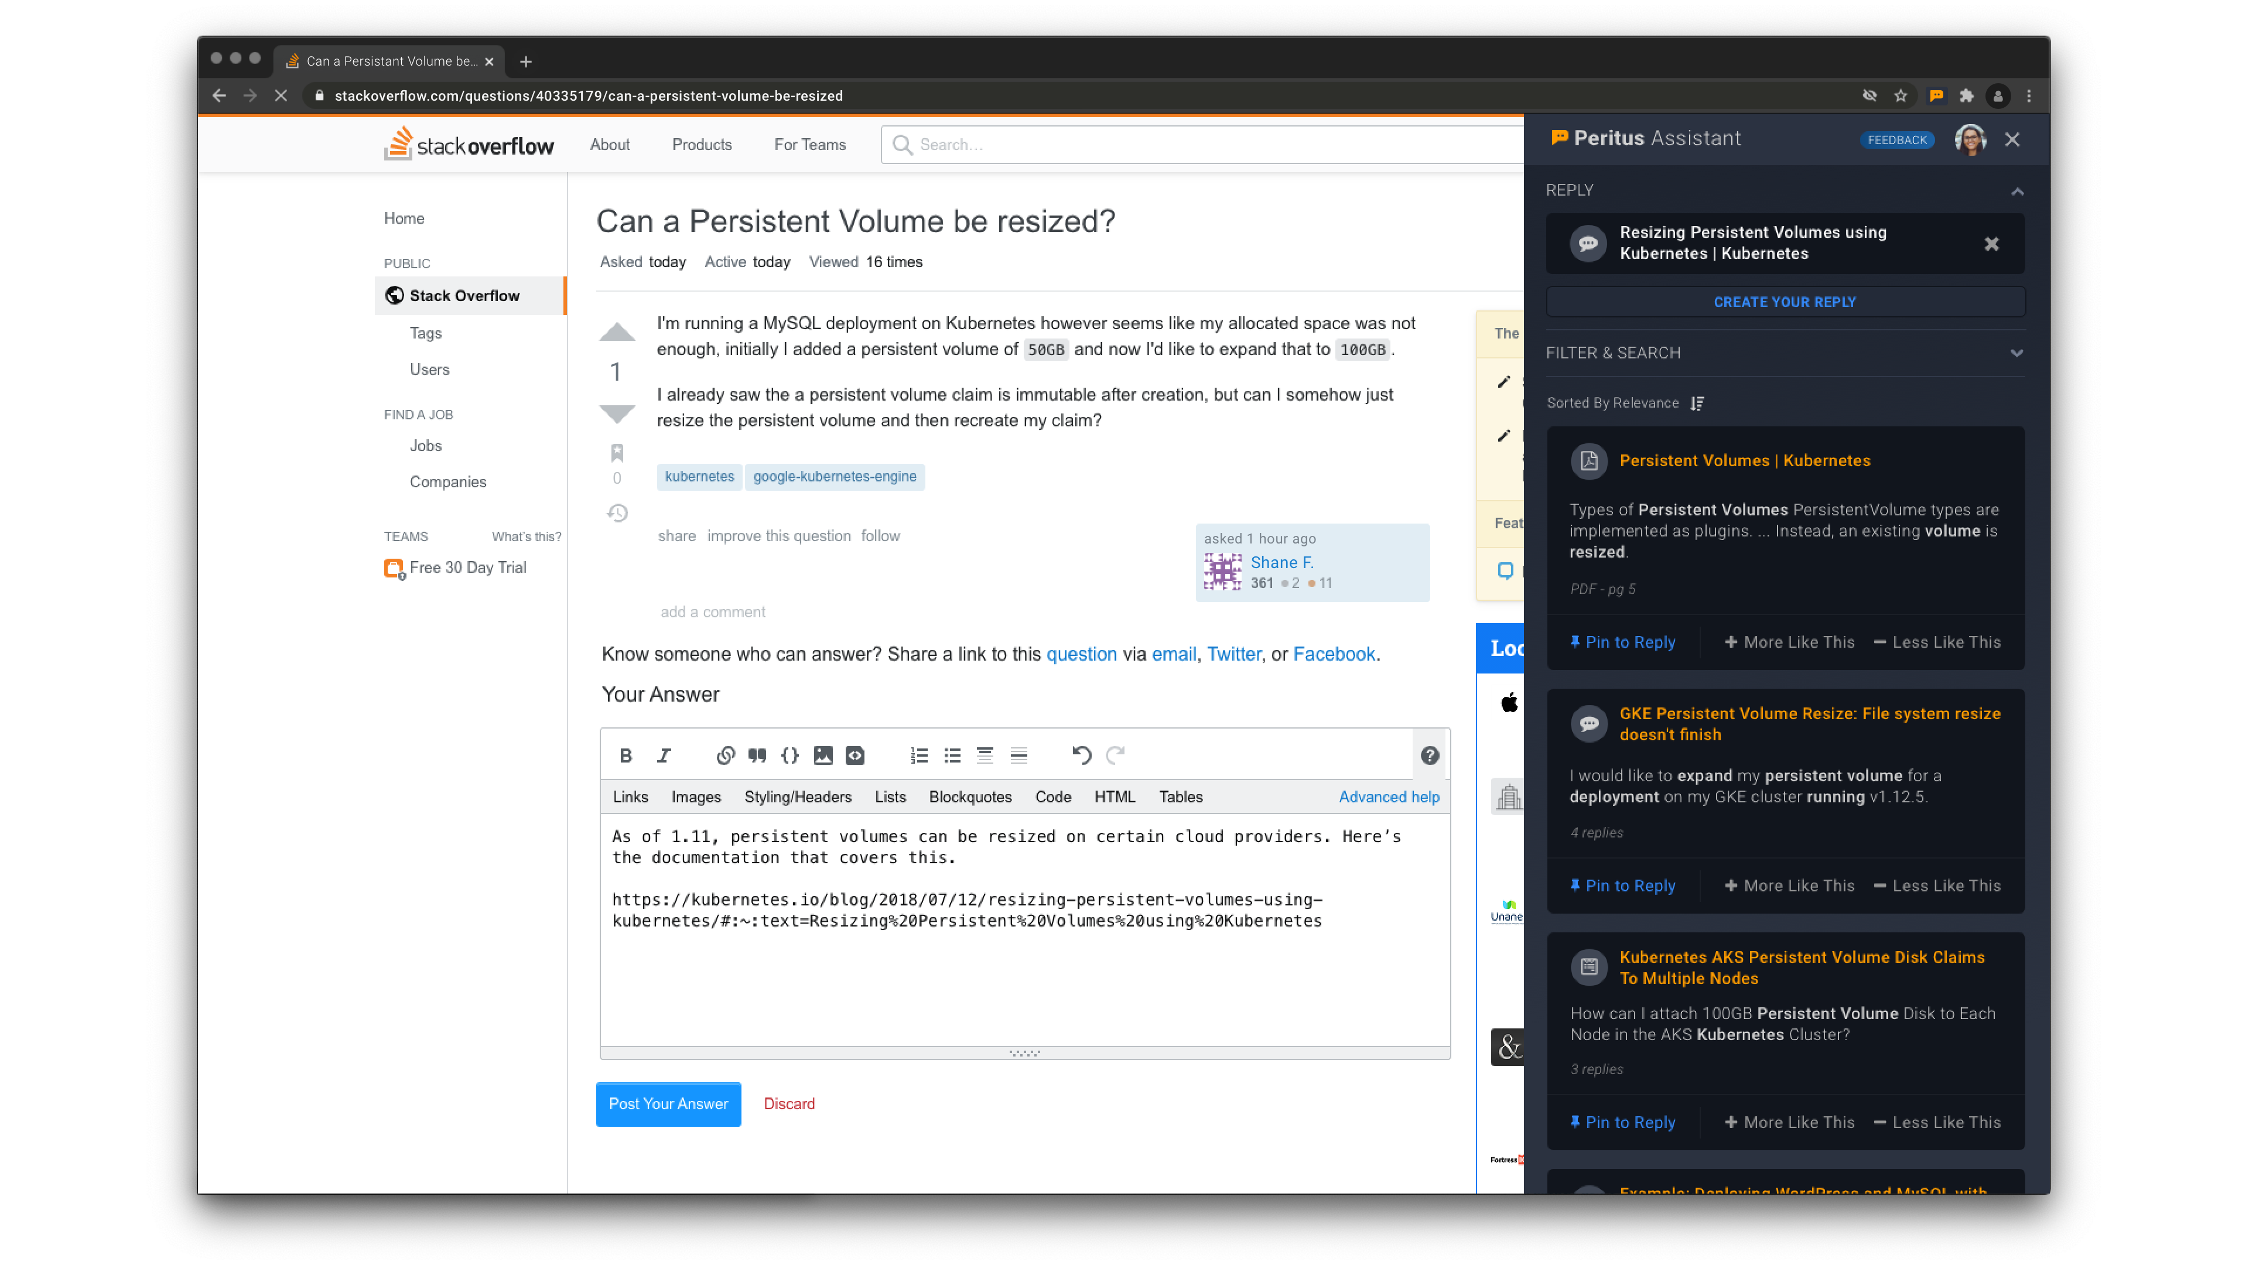Screen dimensions: 2249x1265
Task: Open the google-kubernetes-engine tag
Action: click(835, 477)
